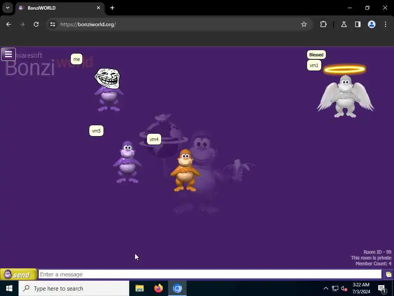Click the purple Bonzi character vm5
This screenshot has height=296, width=394.
(x=127, y=161)
